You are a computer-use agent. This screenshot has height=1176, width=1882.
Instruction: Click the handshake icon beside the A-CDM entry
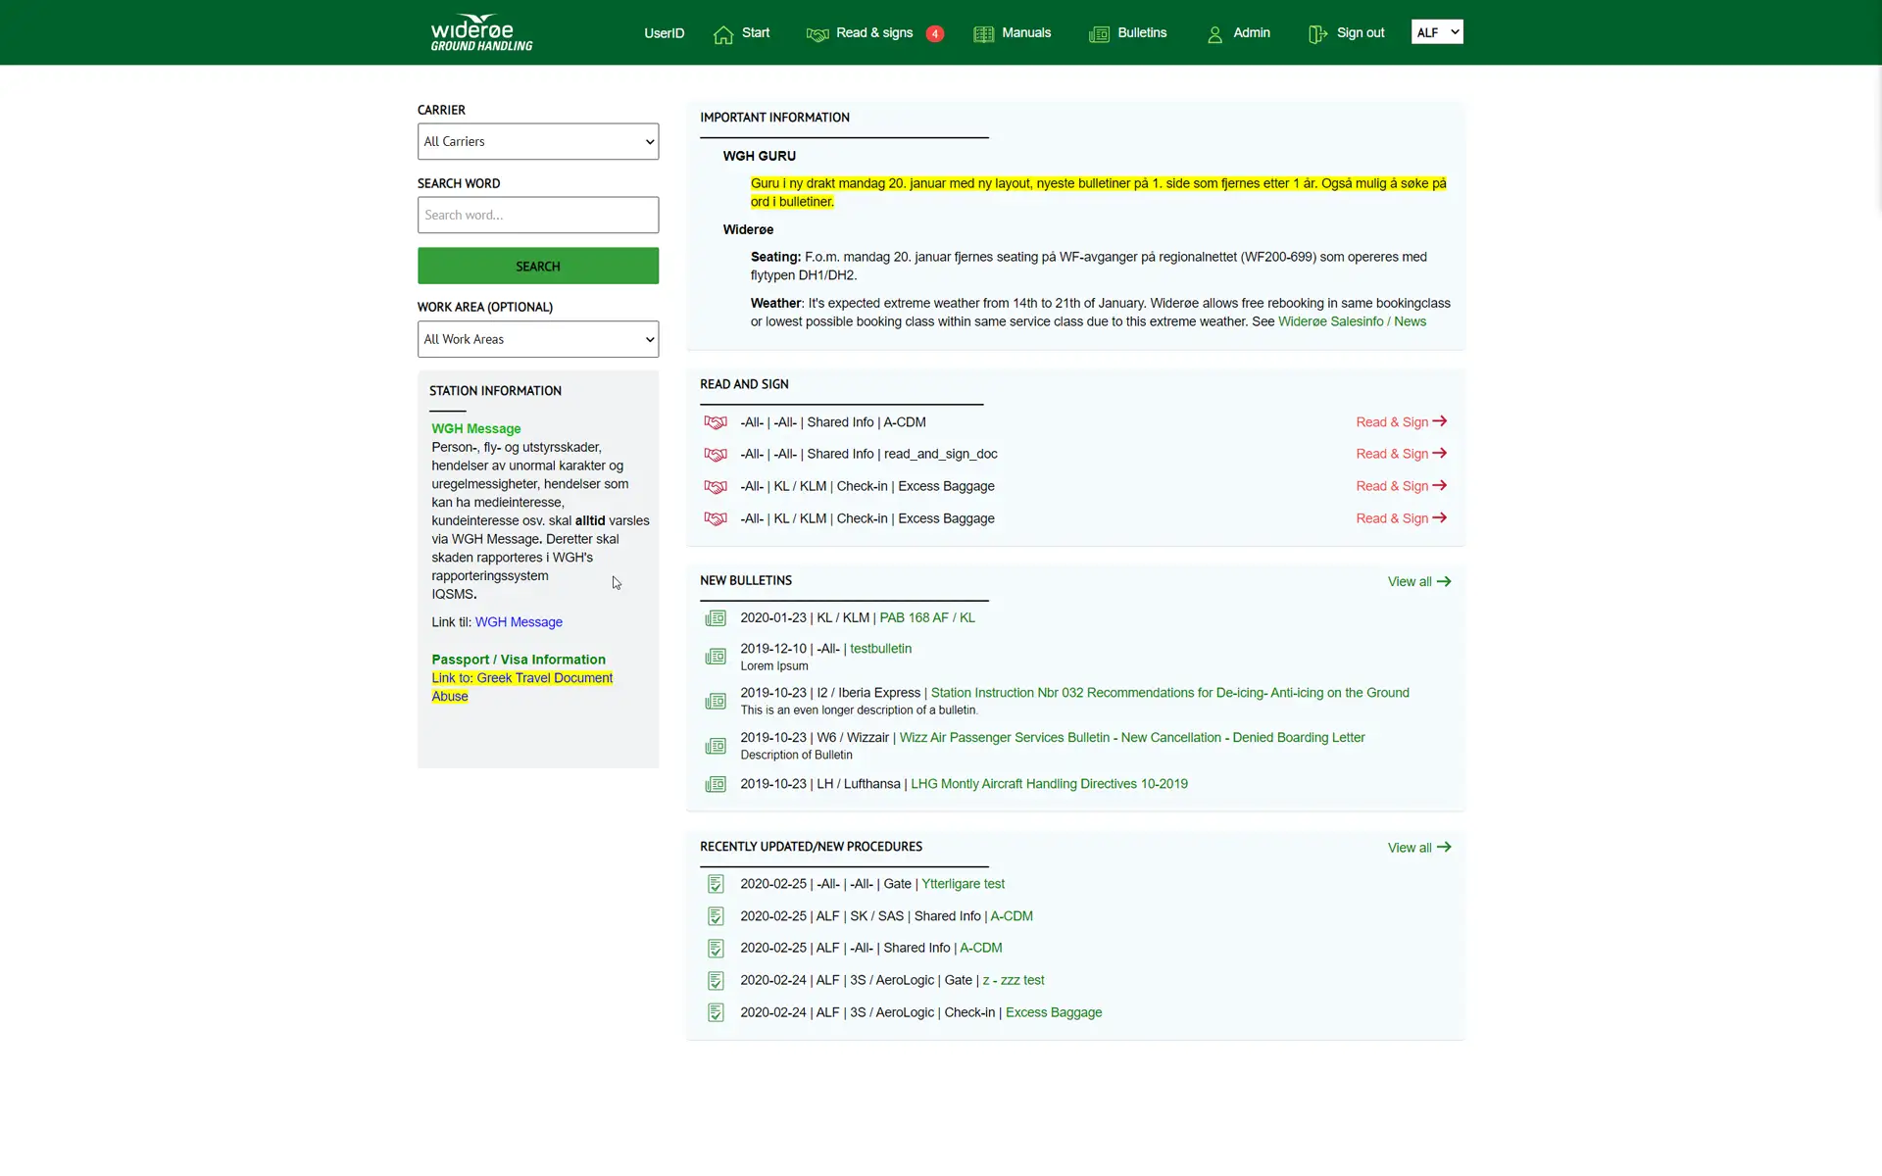(x=716, y=422)
